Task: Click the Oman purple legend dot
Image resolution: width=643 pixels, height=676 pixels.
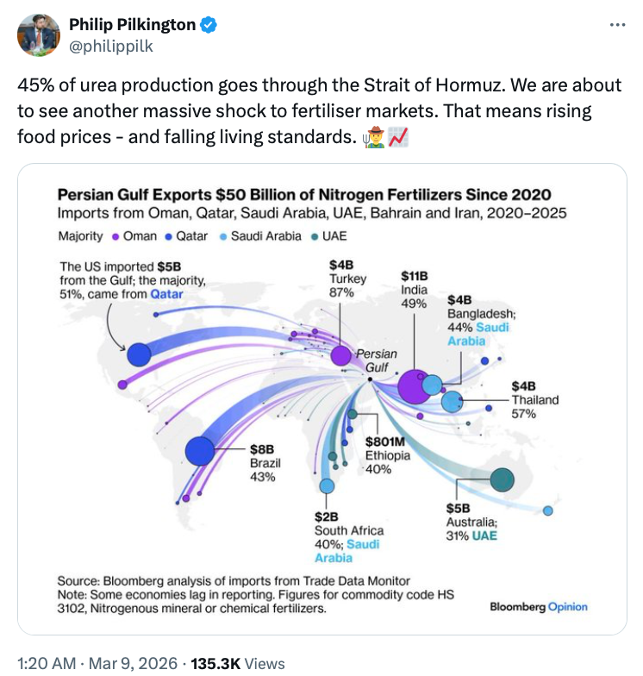Action: [x=115, y=236]
